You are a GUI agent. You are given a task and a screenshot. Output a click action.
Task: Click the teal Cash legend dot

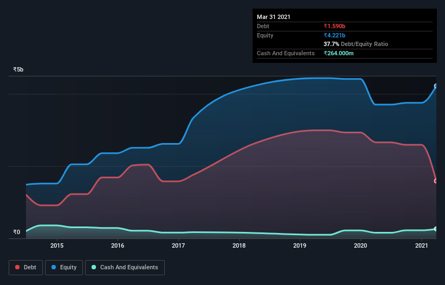coord(94,267)
